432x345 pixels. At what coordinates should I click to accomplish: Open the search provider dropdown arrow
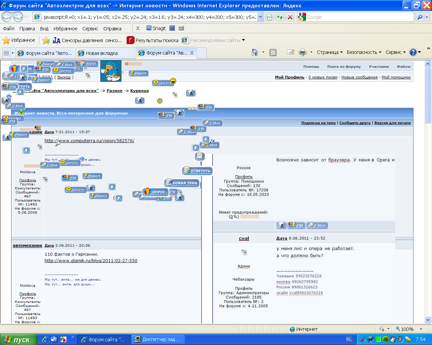427,17
